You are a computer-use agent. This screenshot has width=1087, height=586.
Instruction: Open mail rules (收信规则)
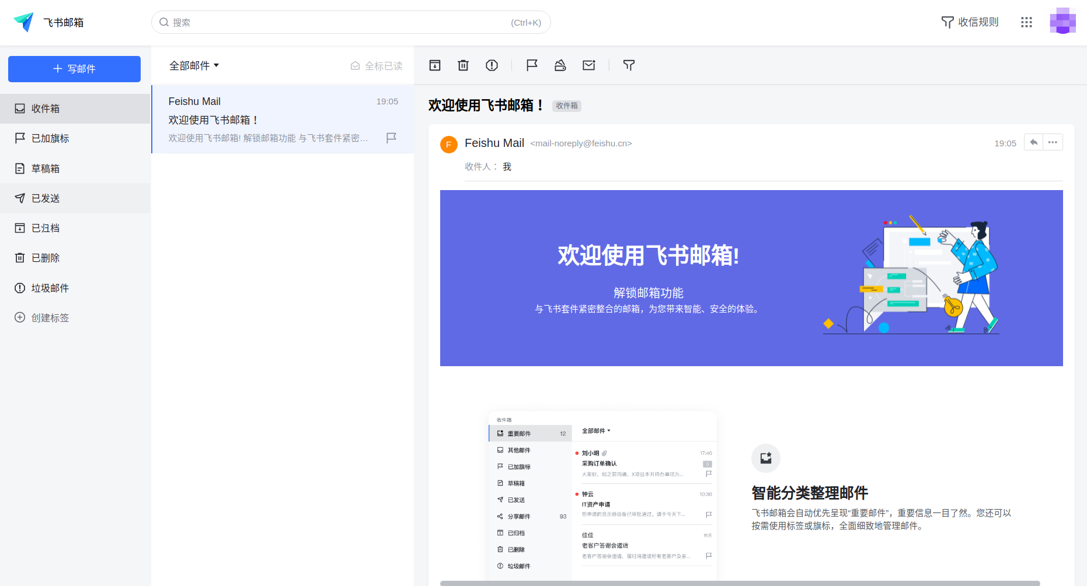click(970, 22)
